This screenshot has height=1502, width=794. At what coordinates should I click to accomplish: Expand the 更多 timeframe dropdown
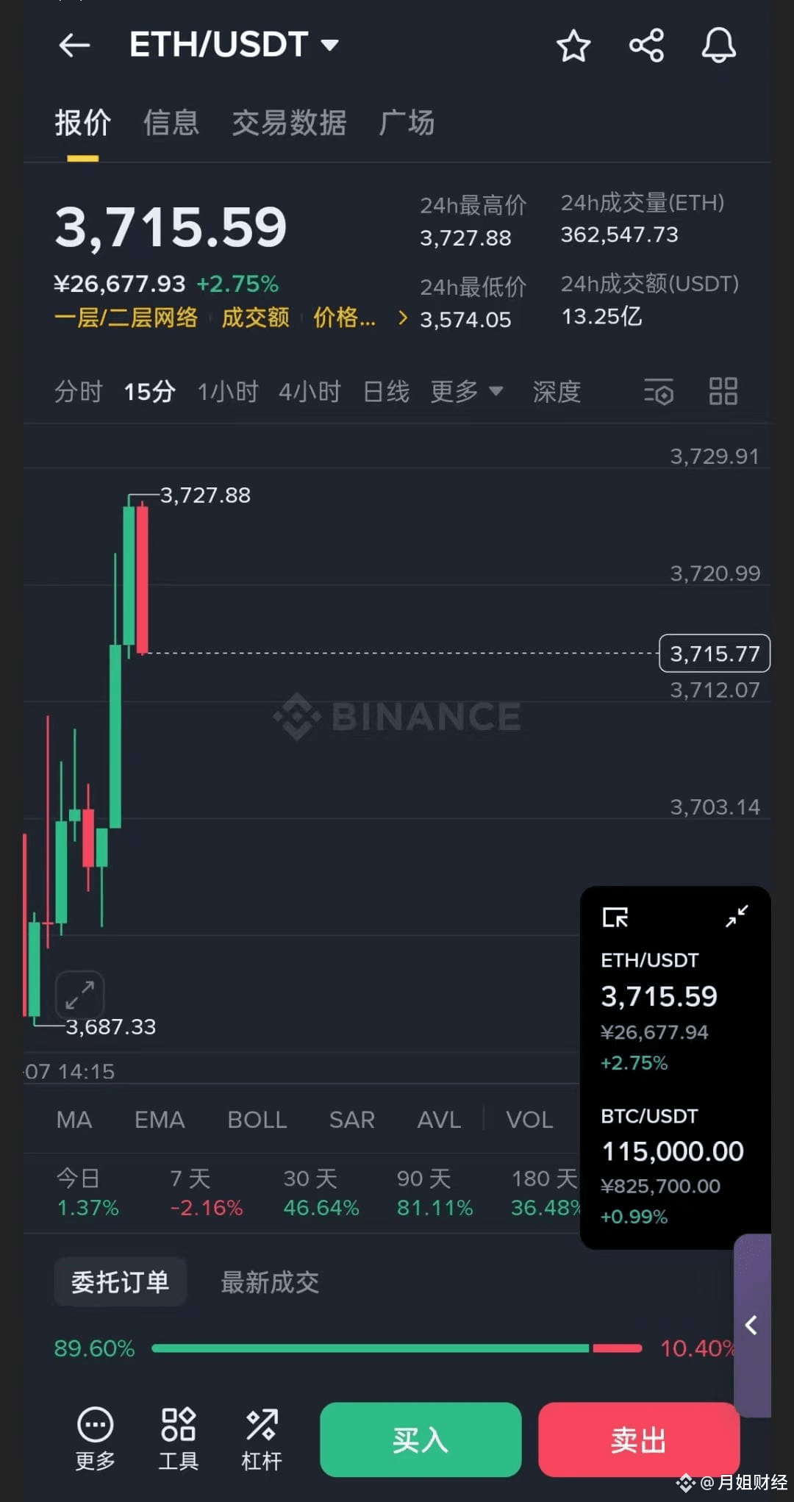tap(467, 391)
